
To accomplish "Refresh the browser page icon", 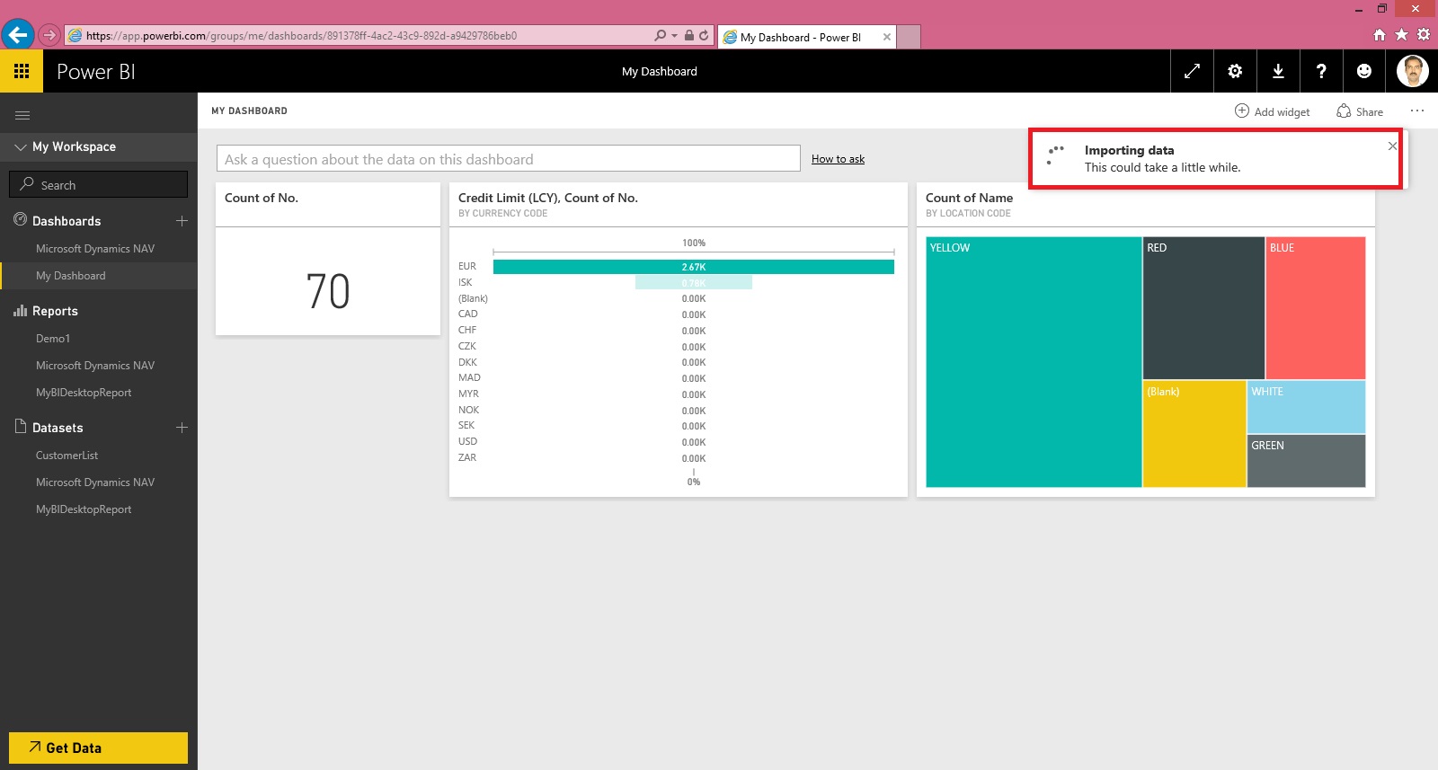I will tap(704, 36).
